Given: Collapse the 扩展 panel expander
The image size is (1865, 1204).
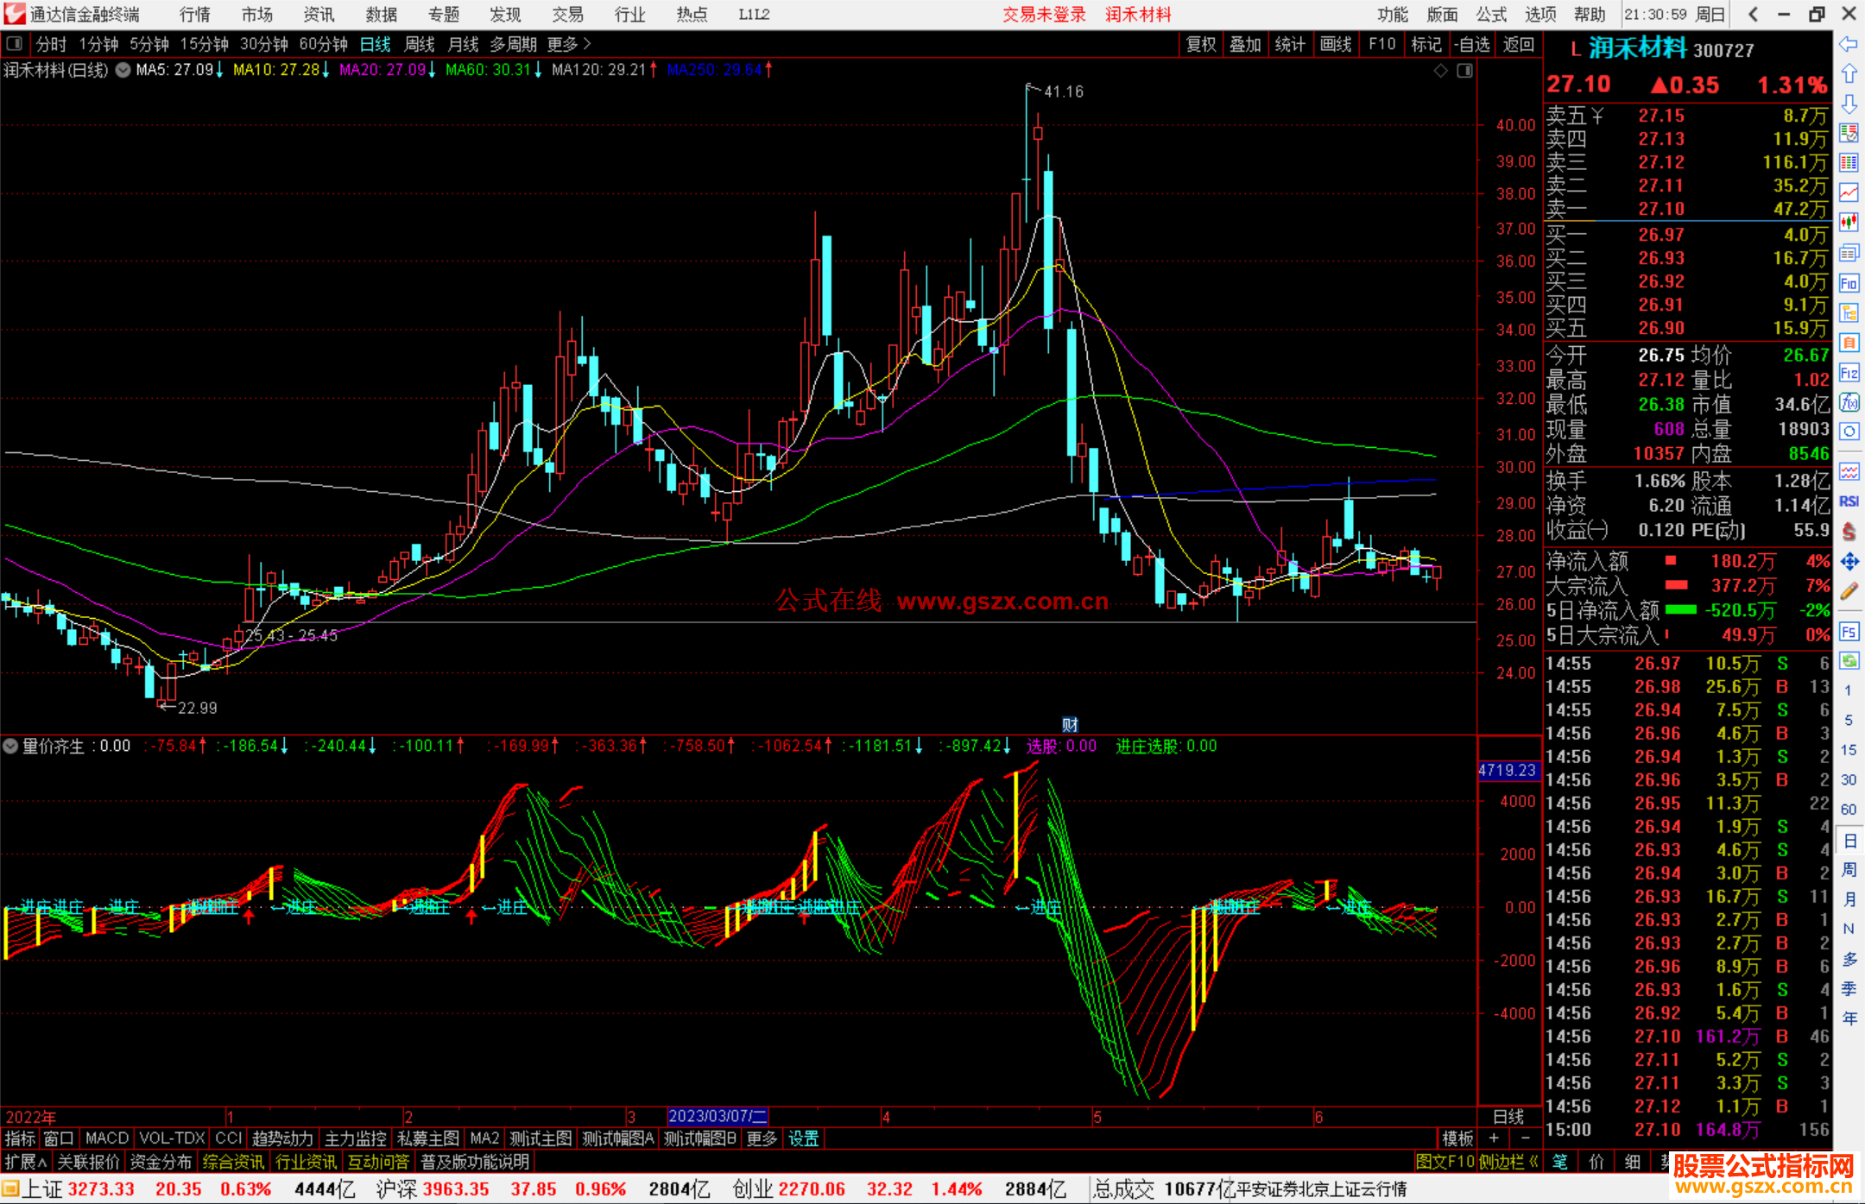Looking at the screenshot, I should (26, 1162).
